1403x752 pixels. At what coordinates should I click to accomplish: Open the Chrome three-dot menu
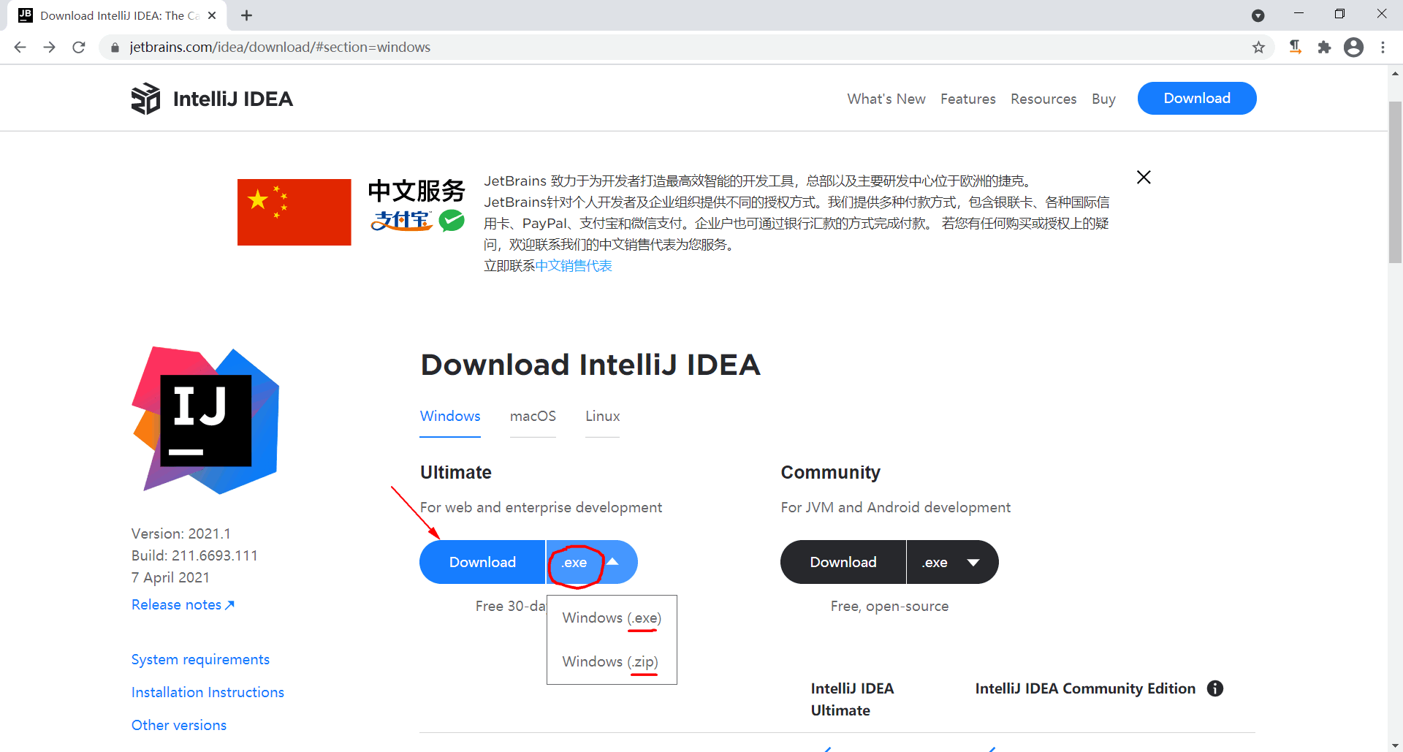pyautogui.click(x=1383, y=47)
